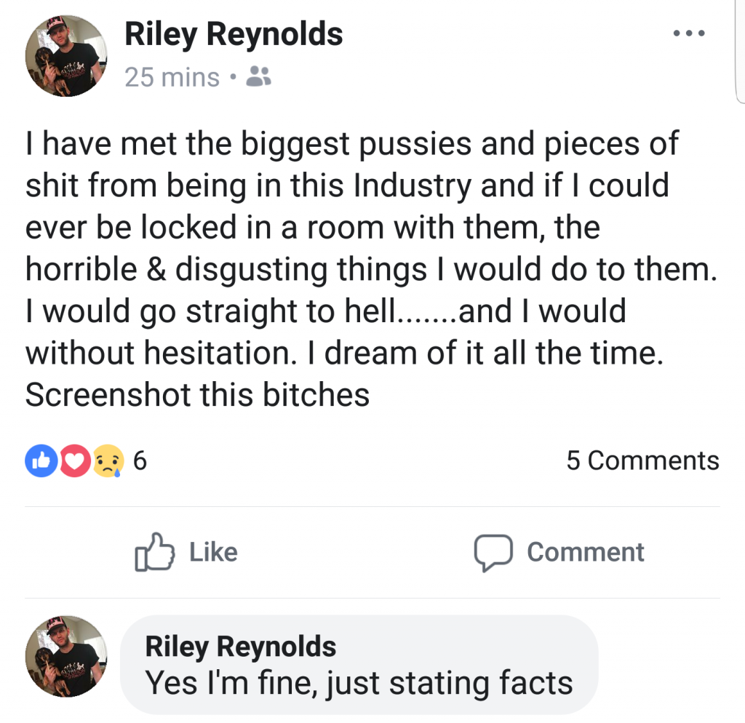Open Riley Reynolds name inside the comment
Screen dimensions: 745x723
(240, 647)
